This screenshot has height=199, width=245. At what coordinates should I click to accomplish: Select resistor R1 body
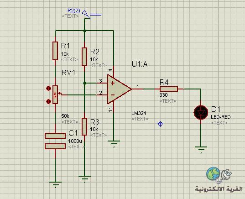[x=55, y=51]
